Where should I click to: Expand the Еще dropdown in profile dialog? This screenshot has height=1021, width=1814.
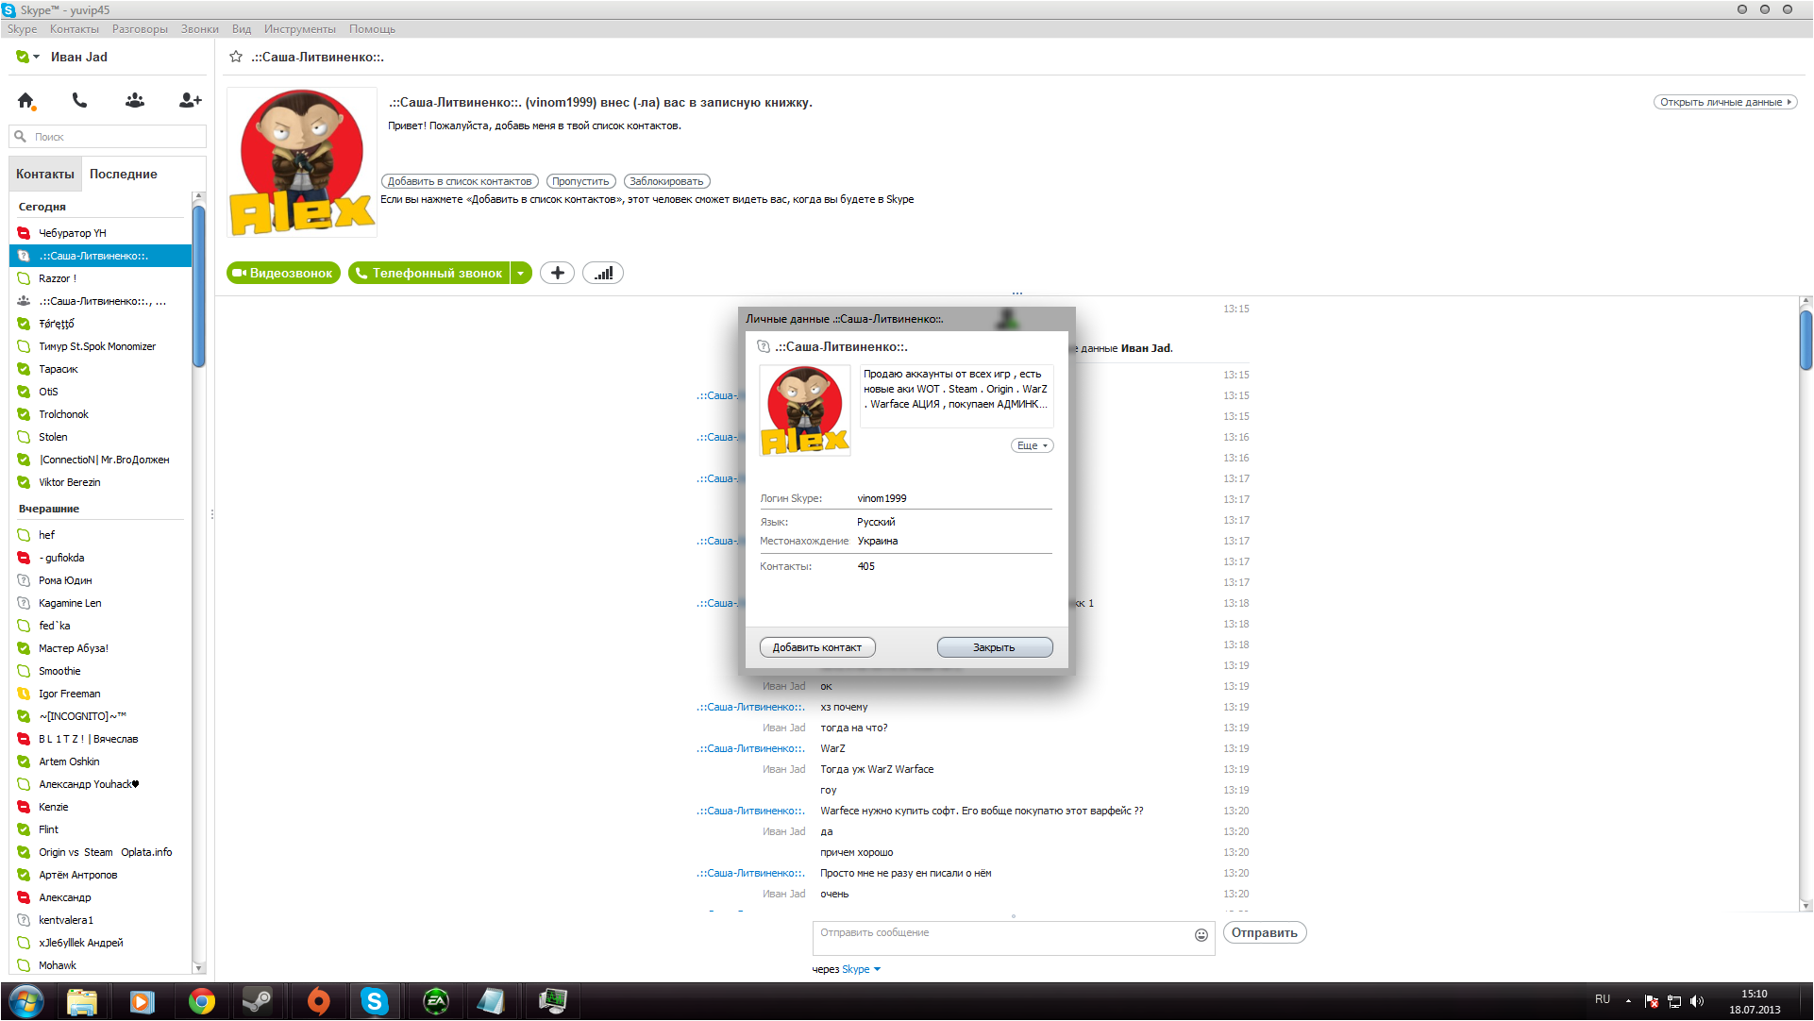coord(1032,445)
